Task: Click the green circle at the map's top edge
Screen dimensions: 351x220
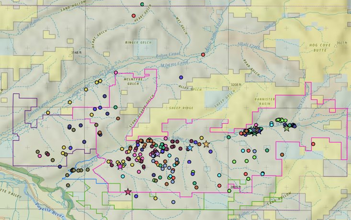Action: click(x=142, y=4)
